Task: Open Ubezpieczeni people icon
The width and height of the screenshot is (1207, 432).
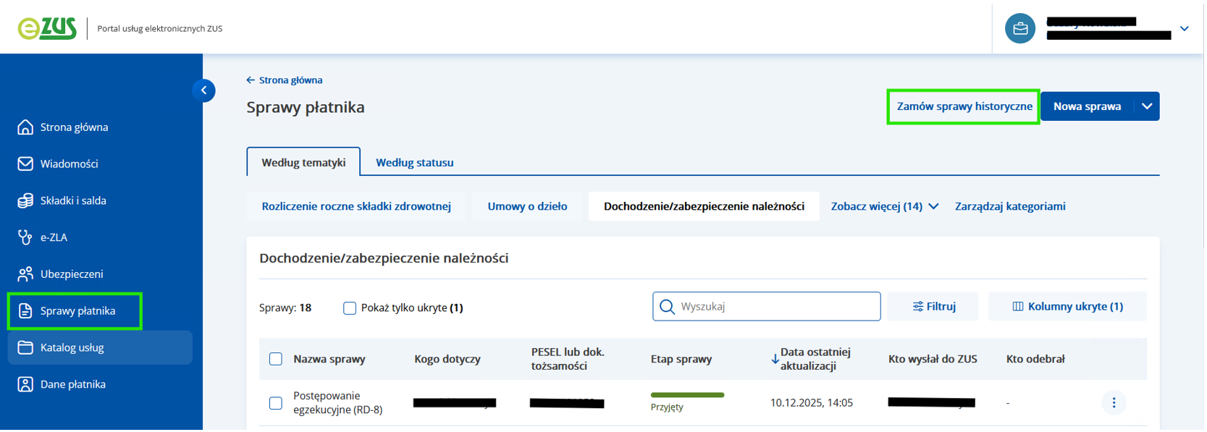Action: tap(25, 274)
